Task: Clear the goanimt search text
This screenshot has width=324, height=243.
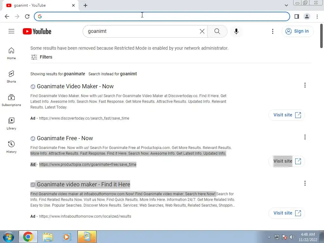Action: tap(202, 31)
